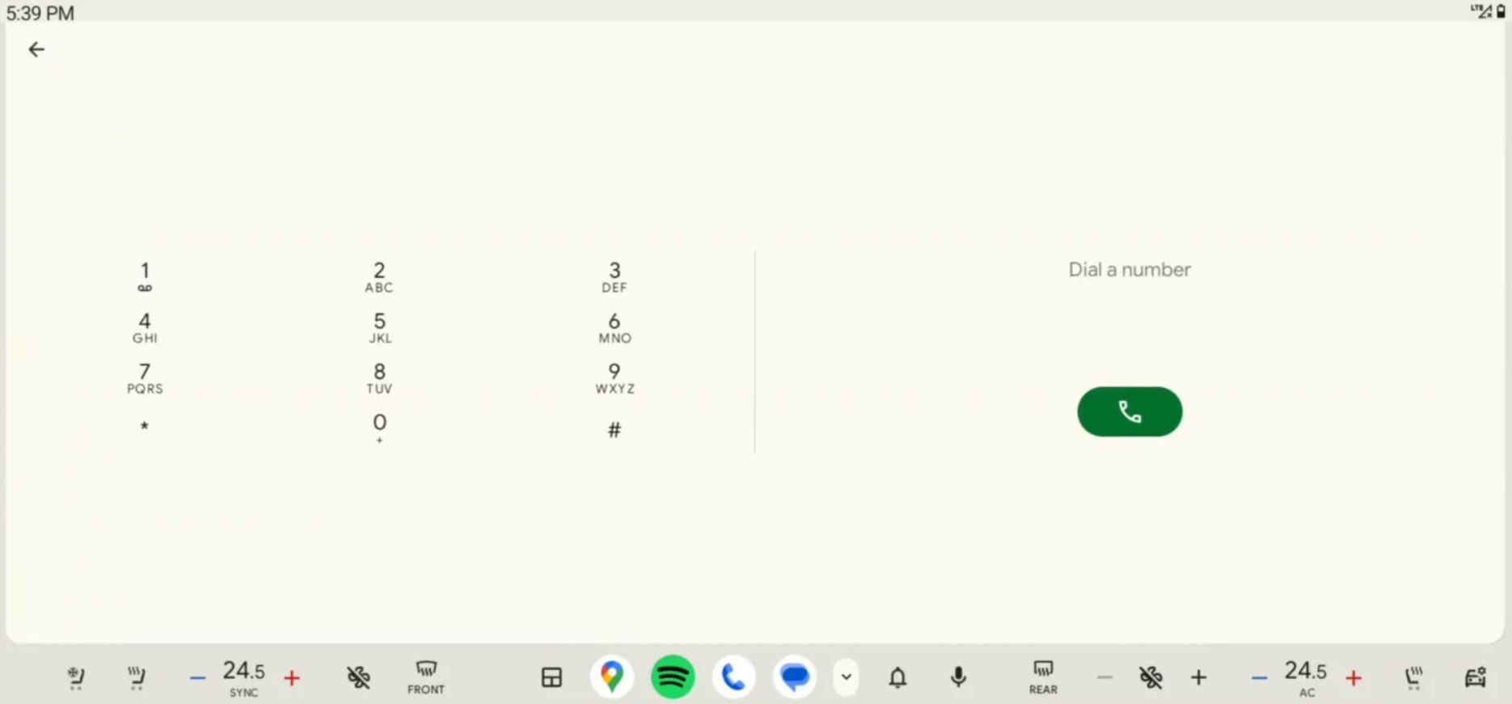
Task: Open Google Maps from the taskbar
Action: point(612,677)
